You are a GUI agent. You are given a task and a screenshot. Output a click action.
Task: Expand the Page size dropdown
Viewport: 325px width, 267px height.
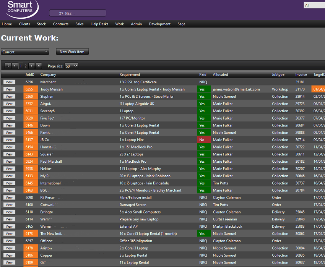[x=71, y=66]
